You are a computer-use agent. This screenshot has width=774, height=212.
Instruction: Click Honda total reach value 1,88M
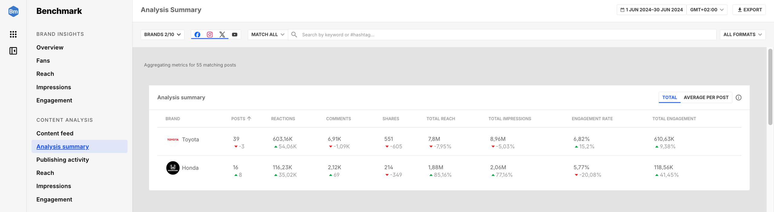pyautogui.click(x=436, y=167)
